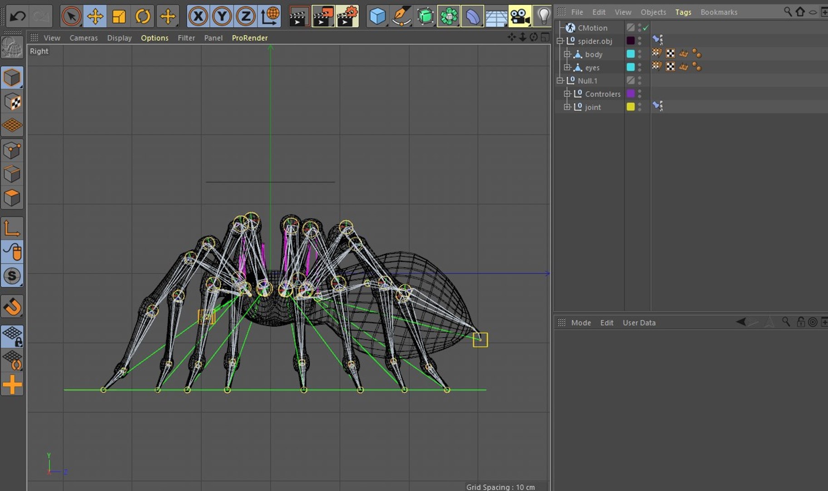Toggle Z axis lock

(x=246, y=16)
